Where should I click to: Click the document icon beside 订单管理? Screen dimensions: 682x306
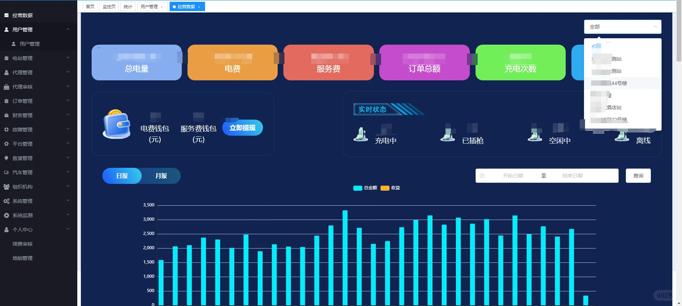coord(6,101)
